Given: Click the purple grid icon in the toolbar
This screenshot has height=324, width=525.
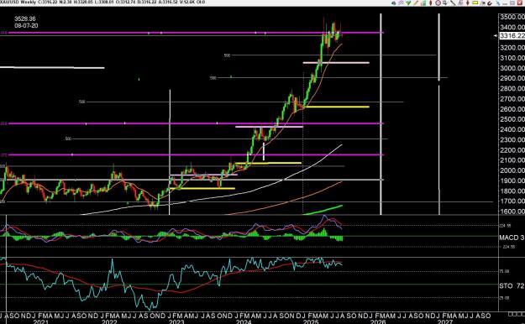Looking at the screenshot, I should point(401,3).
